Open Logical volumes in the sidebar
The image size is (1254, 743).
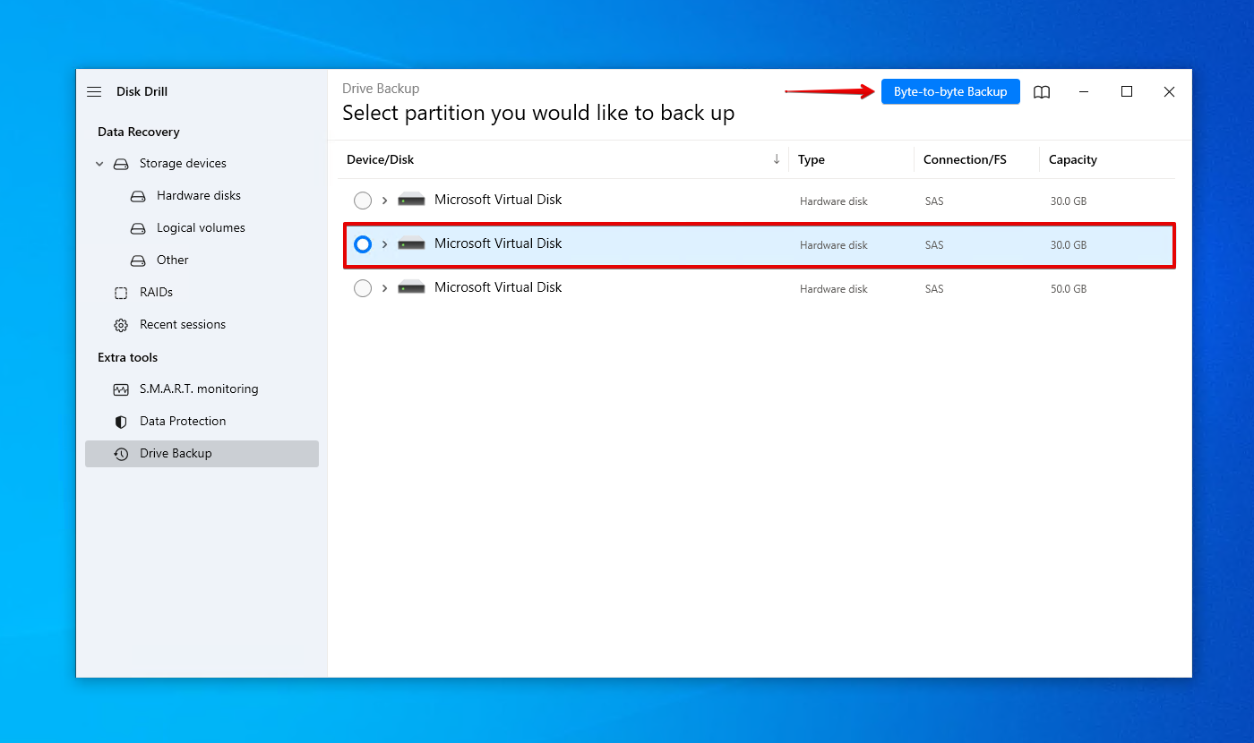201,227
